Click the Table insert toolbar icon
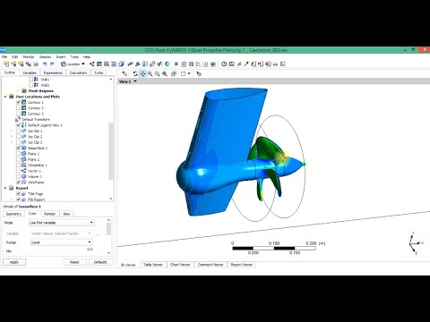Viewport: 430px width, 322px height. click(191, 64)
